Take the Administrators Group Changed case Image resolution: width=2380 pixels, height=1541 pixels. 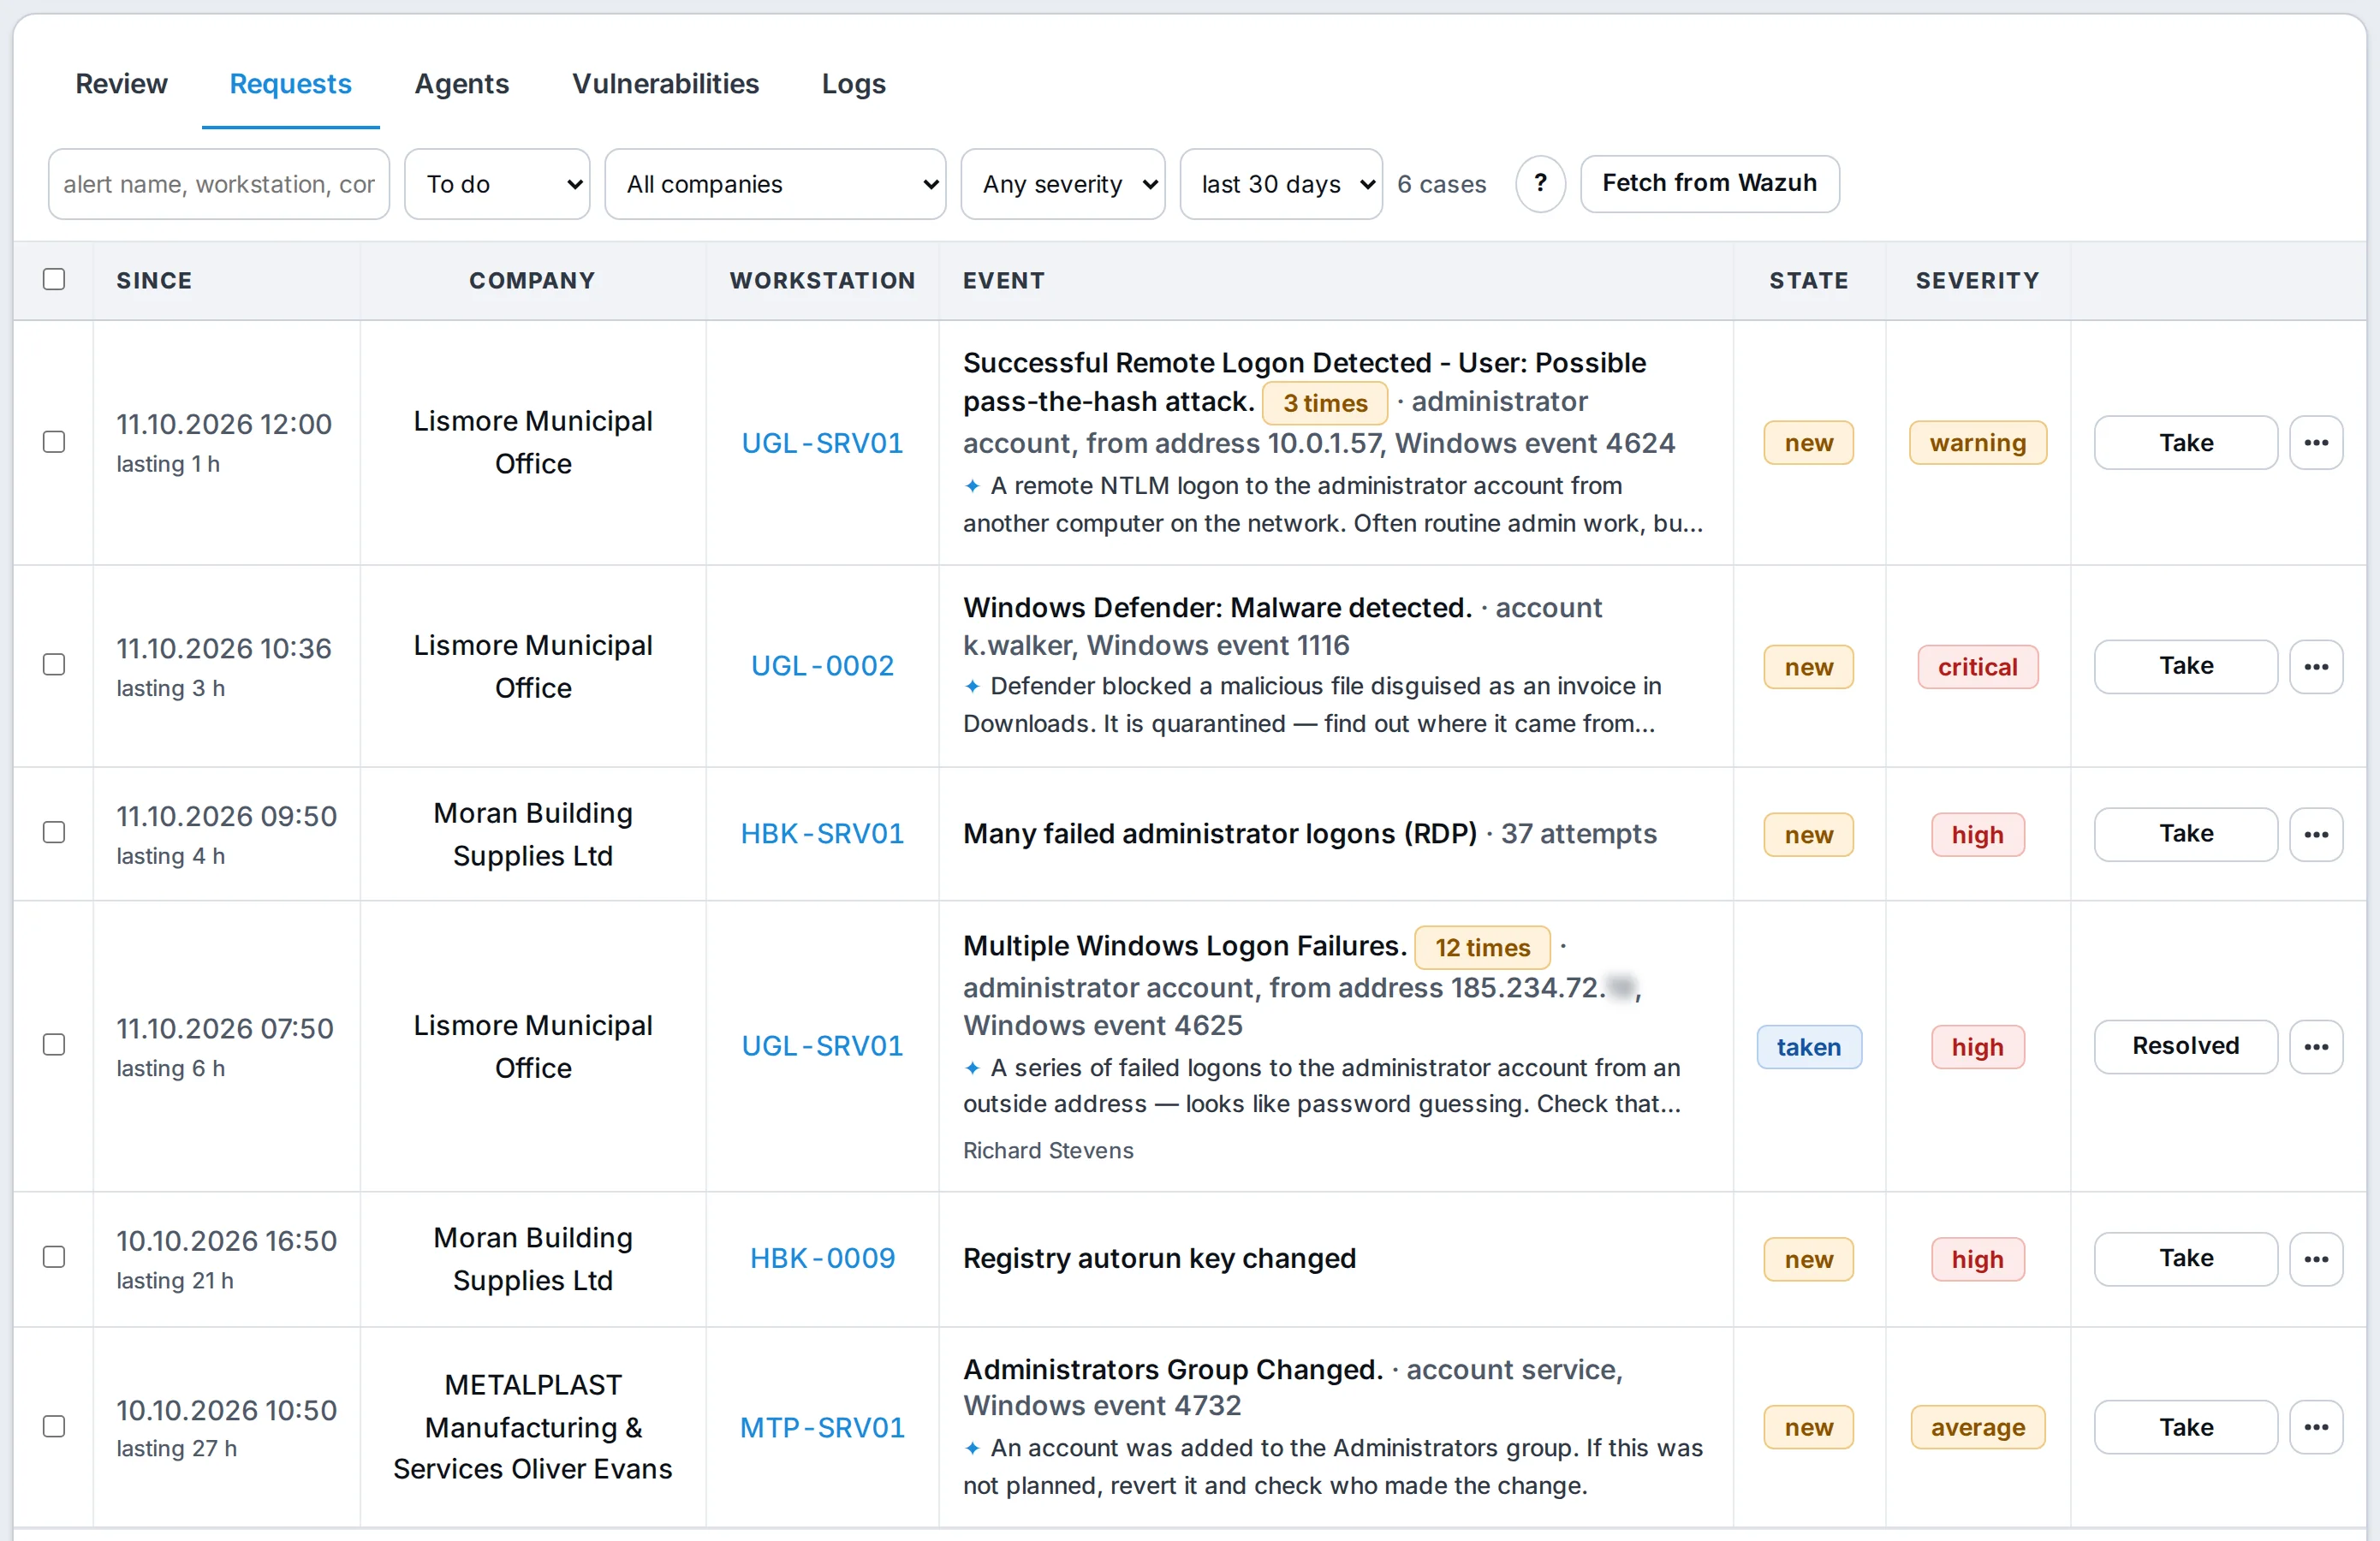click(2185, 1427)
